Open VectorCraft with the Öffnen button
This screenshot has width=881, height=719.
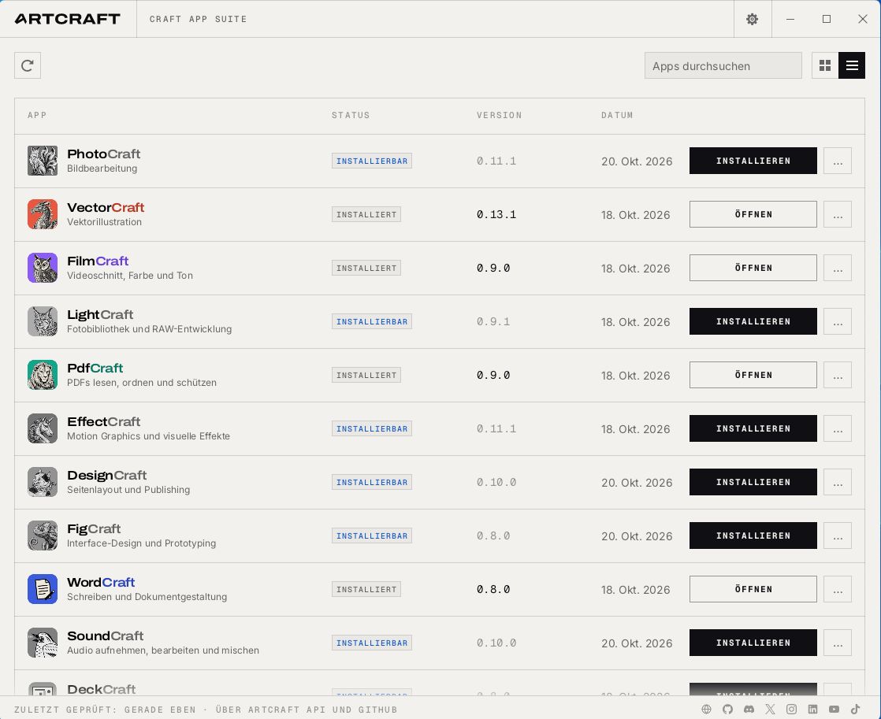click(x=753, y=214)
